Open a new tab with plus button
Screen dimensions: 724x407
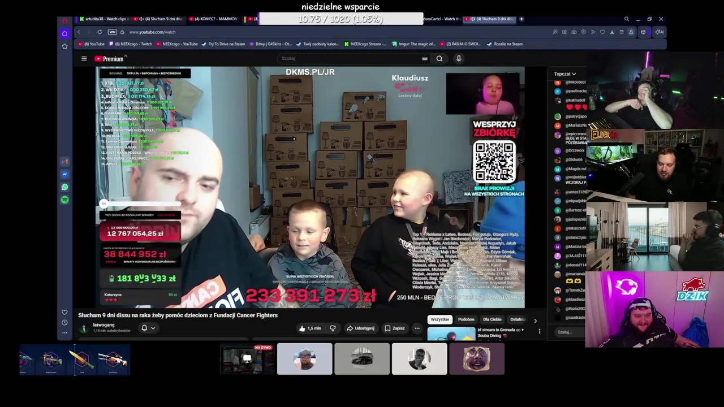[x=521, y=19]
